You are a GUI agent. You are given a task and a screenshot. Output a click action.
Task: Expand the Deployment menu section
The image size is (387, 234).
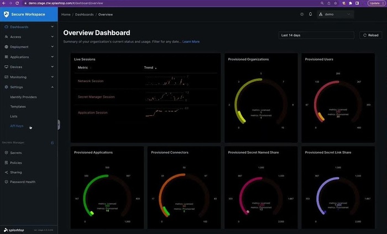[53, 47]
